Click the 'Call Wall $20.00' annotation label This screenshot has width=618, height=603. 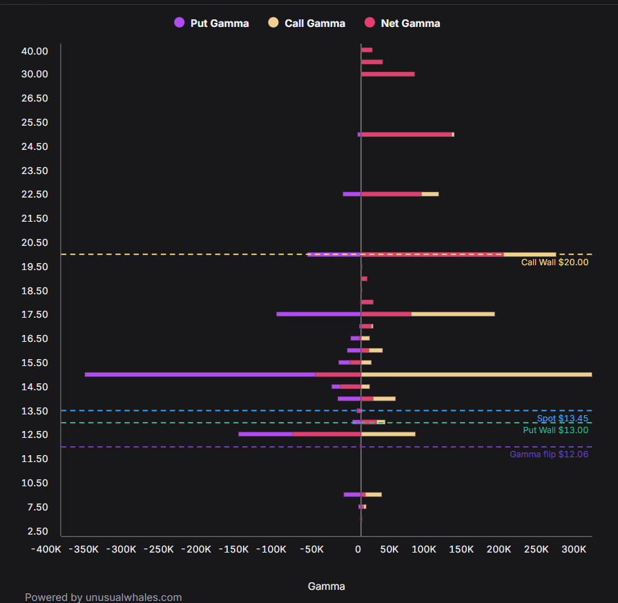point(554,262)
